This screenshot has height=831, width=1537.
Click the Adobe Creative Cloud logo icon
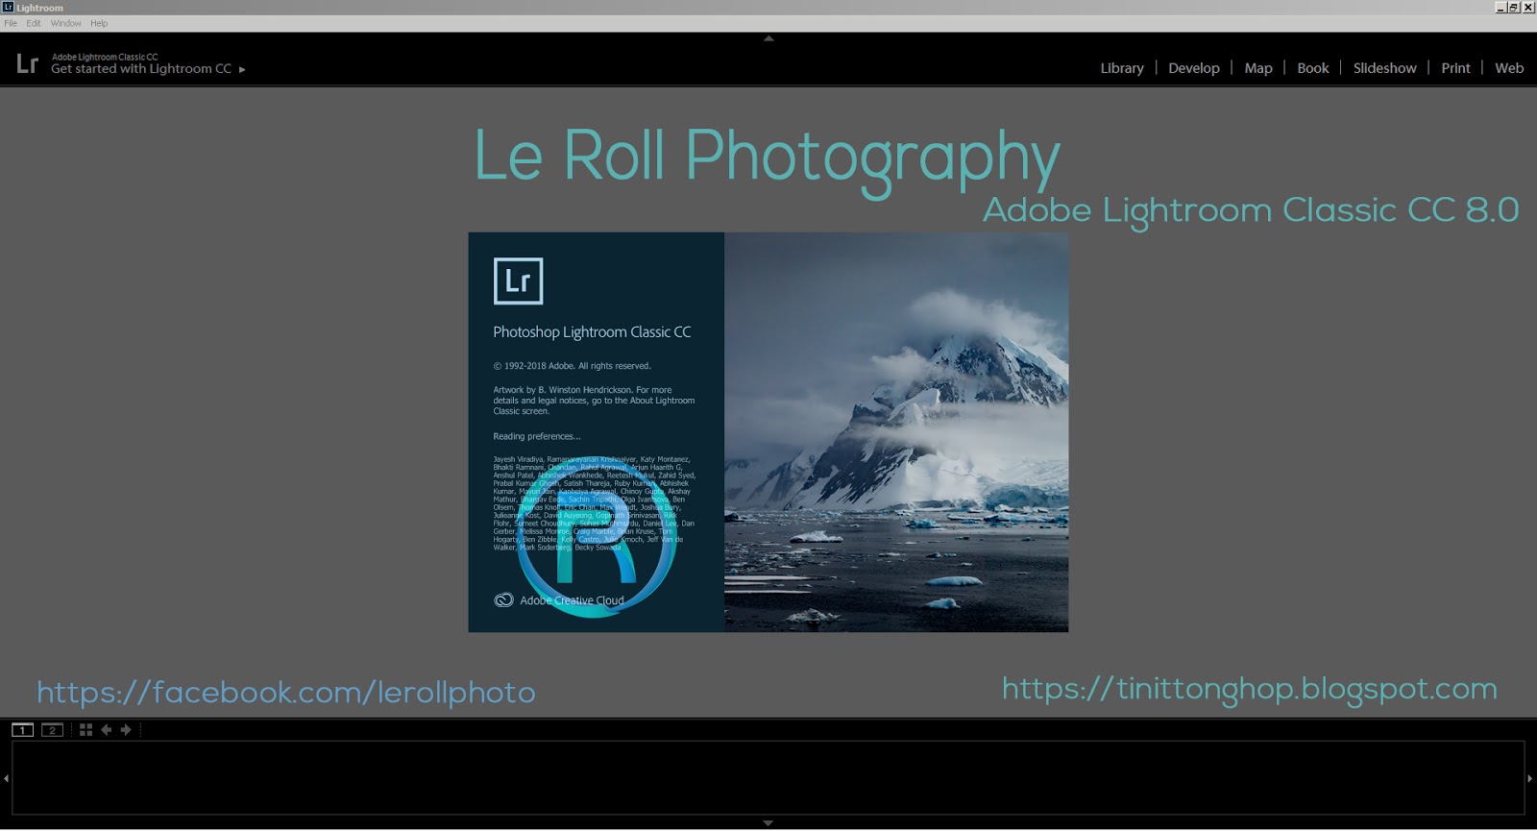503,600
